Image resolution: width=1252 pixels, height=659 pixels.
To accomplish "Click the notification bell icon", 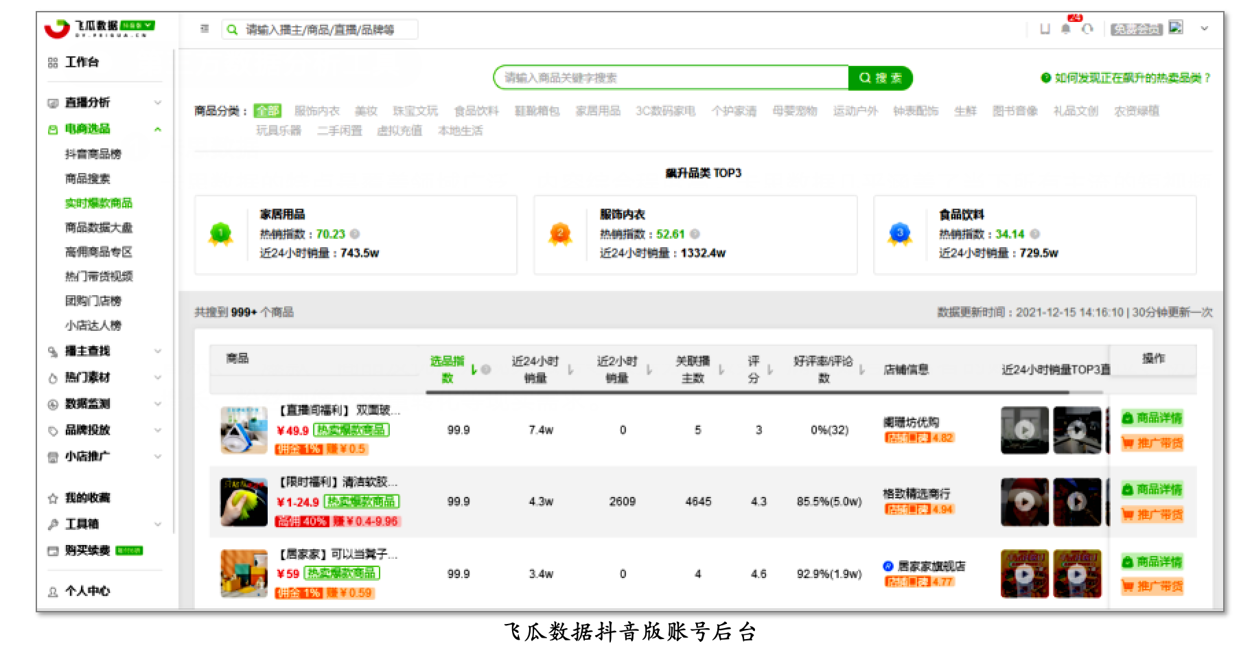I will click(1065, 29).
